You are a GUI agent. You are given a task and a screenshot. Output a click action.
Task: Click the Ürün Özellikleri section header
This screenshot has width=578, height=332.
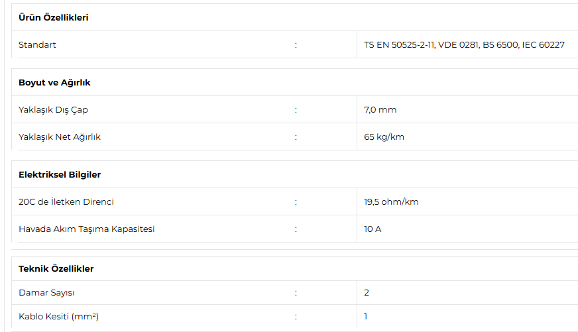tap(54, 17)
